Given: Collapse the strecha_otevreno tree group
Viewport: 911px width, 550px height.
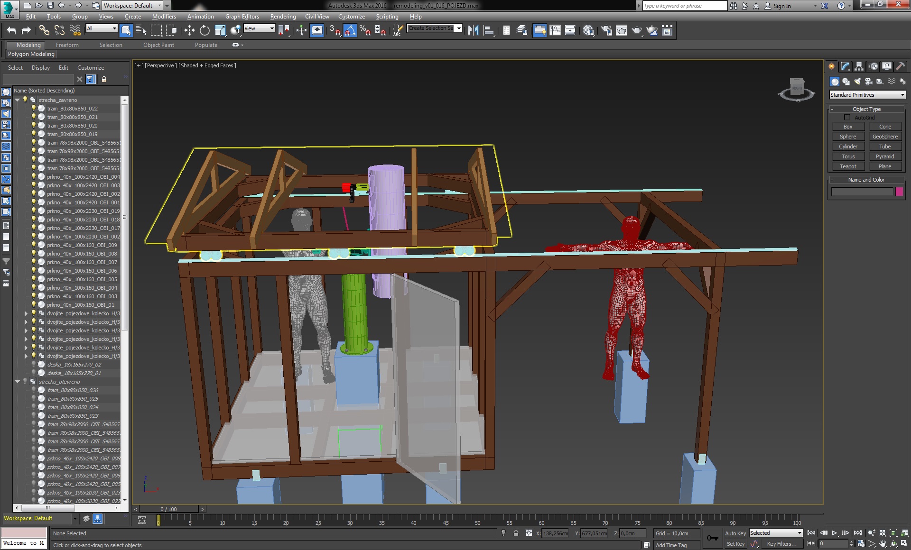Looking at the screenshot, I should pyautogui.click(x=18, y=381).
